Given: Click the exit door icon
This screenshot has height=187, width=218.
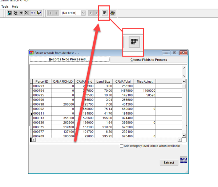Looking at the screenshot, I should 39,13.
